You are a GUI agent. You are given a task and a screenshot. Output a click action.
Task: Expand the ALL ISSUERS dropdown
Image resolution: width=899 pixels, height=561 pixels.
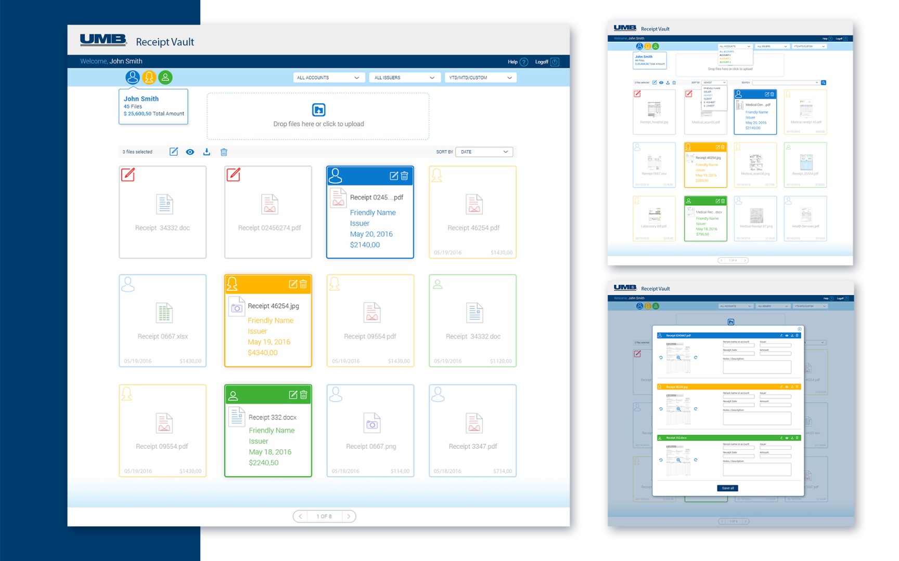click(404, 77)
